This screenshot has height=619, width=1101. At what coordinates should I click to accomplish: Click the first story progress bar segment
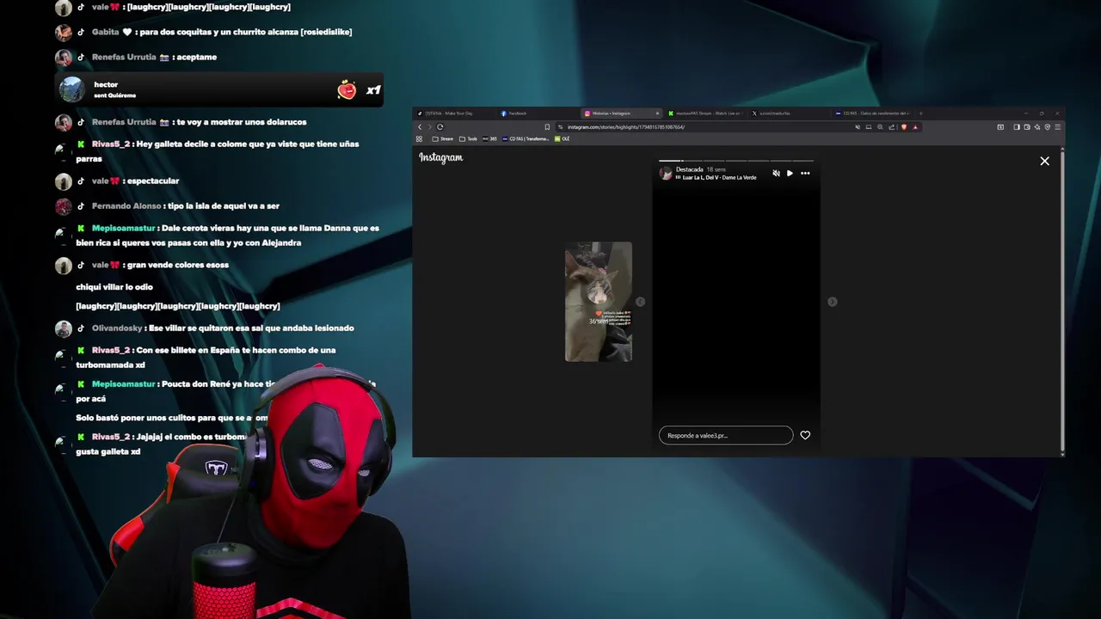click(670, 160)
